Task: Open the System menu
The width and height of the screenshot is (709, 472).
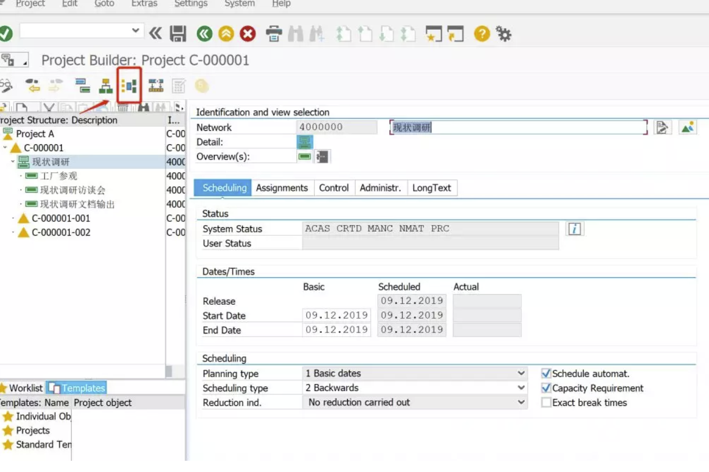Action: 239,4
